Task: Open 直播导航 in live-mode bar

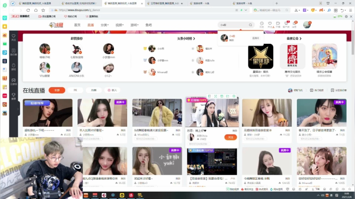Action: click(92, 17)
